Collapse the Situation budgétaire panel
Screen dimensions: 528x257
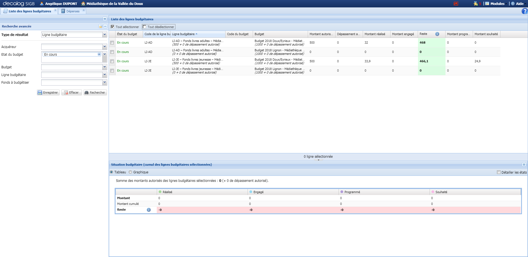point(524,165)
